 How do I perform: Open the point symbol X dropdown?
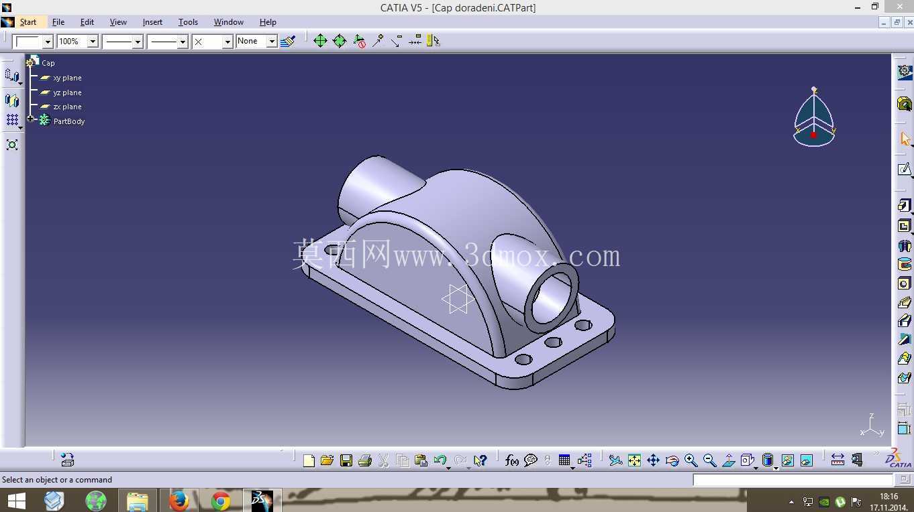(227, 42)
